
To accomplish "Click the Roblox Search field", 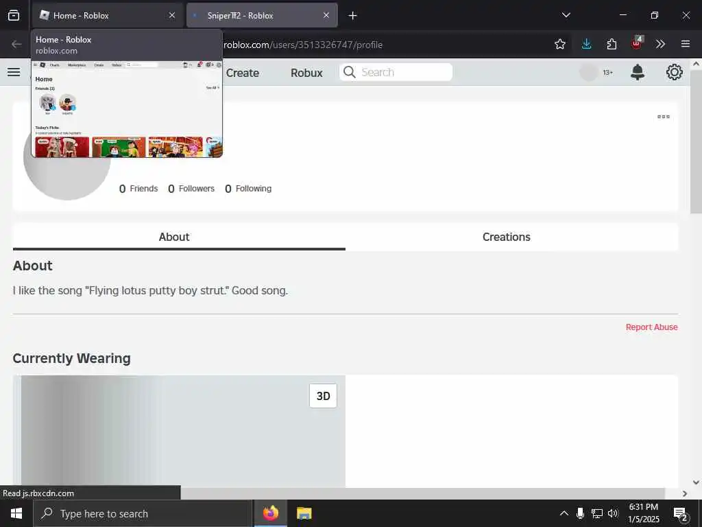I will pyautogui.click(x=396, y=72).
